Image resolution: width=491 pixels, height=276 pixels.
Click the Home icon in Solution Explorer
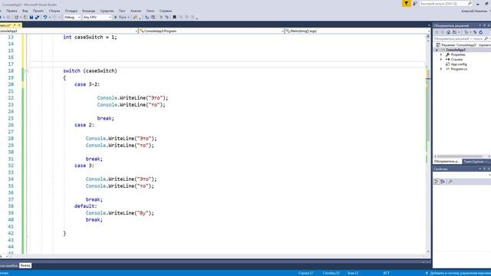click(x=448, y=32)
